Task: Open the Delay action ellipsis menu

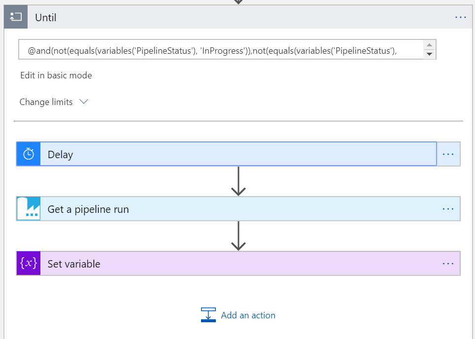Action: pos(448,154)
